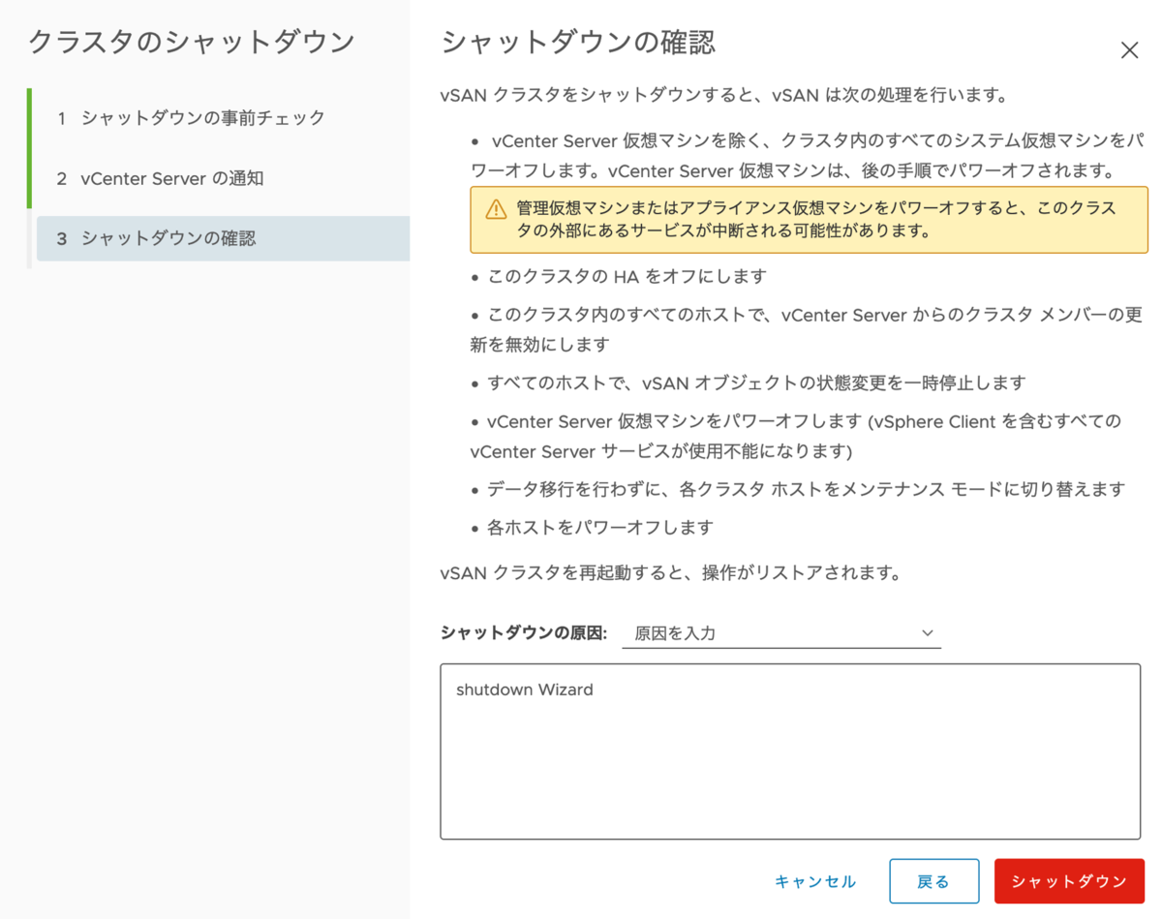Click the 戻る button
The height and width of the screenshot is (919, 1162).
click(933, 881)
